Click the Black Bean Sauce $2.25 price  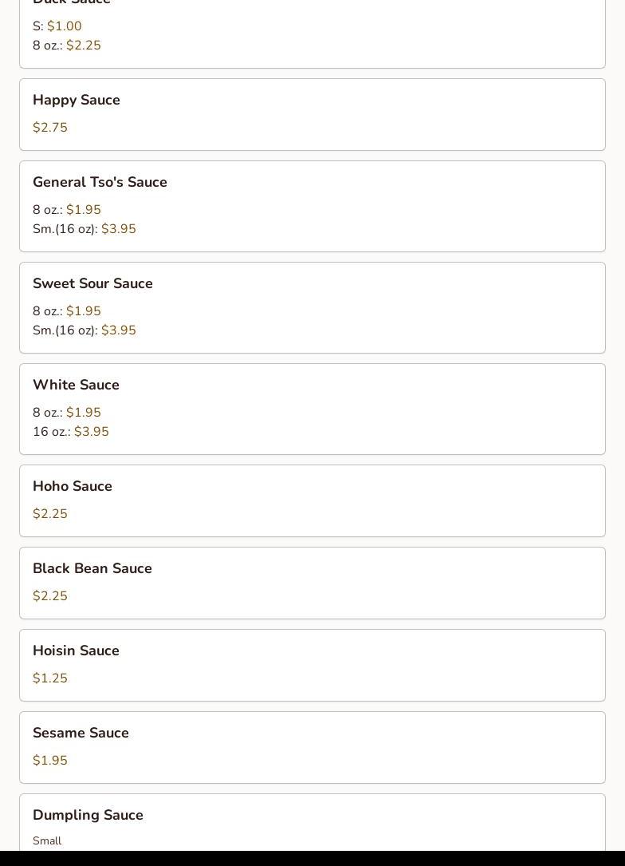point(50,596)
